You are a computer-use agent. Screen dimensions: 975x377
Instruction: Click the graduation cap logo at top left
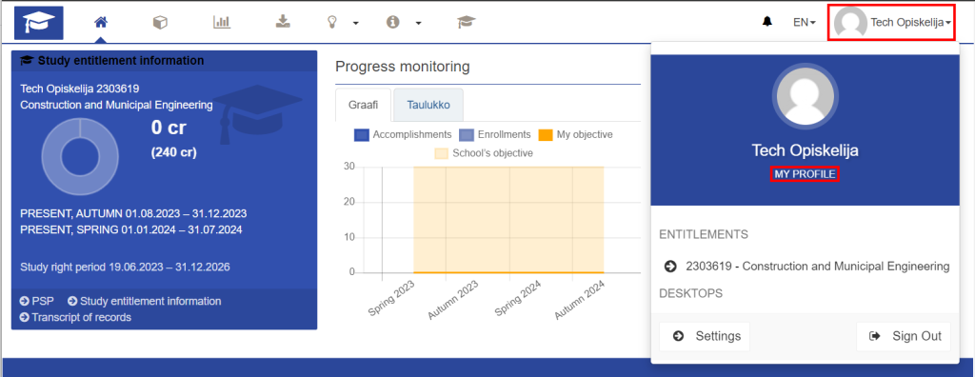[x=38, y=23]
